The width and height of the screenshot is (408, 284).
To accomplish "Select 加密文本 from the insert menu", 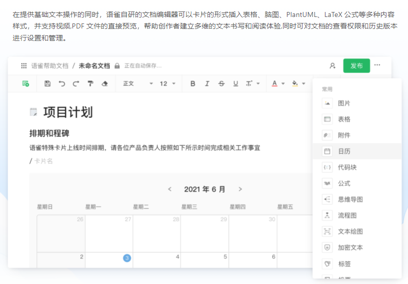I will coord(357,248).
